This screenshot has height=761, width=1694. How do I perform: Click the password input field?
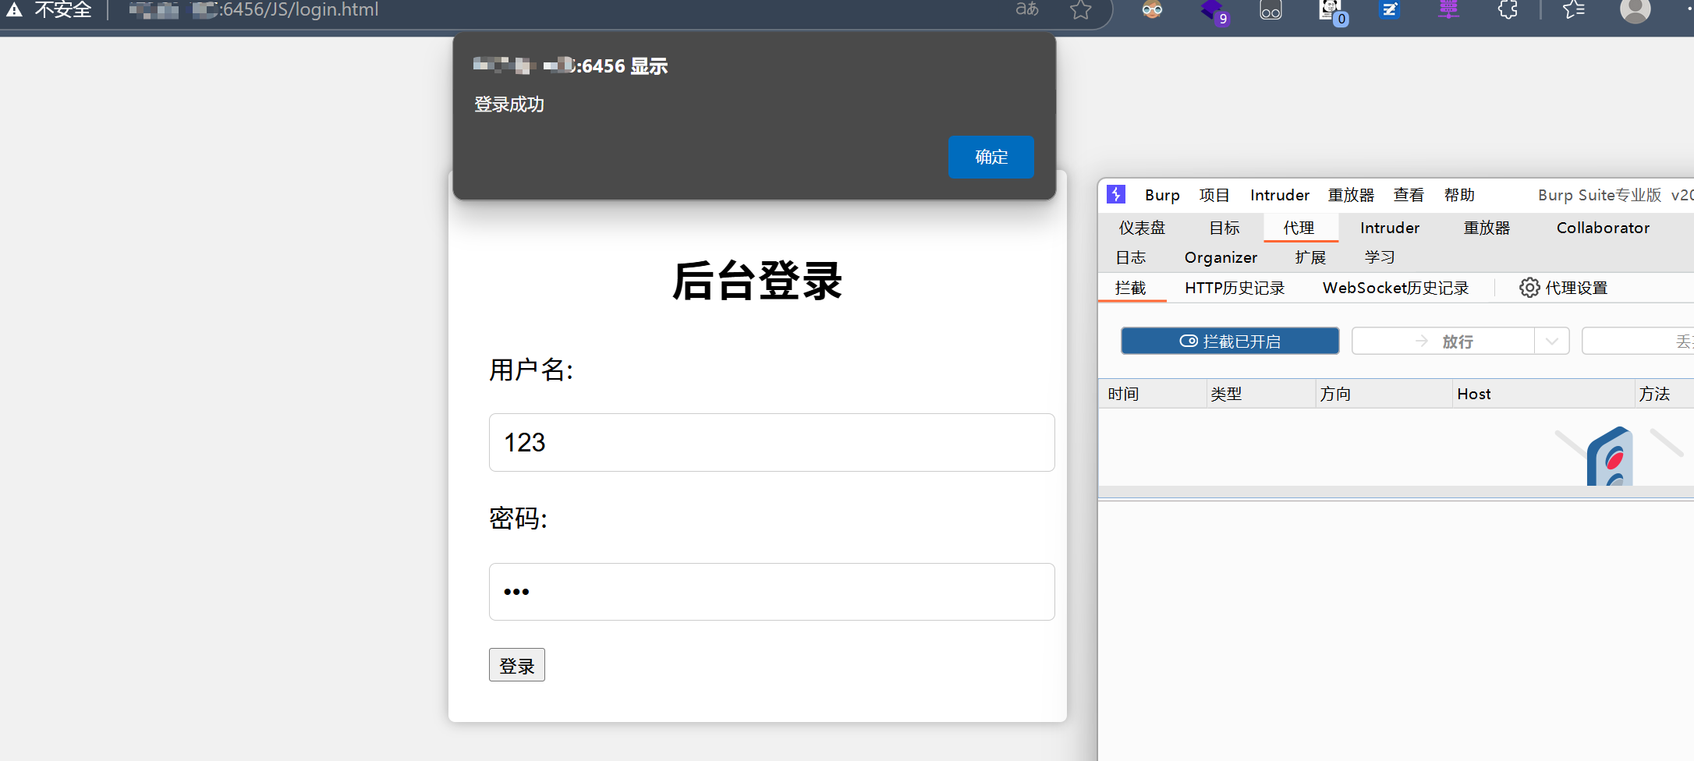[x=771, y=592]
